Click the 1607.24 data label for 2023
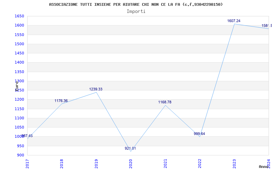Screen dimensions: 272x170 (x=234, y=21)
